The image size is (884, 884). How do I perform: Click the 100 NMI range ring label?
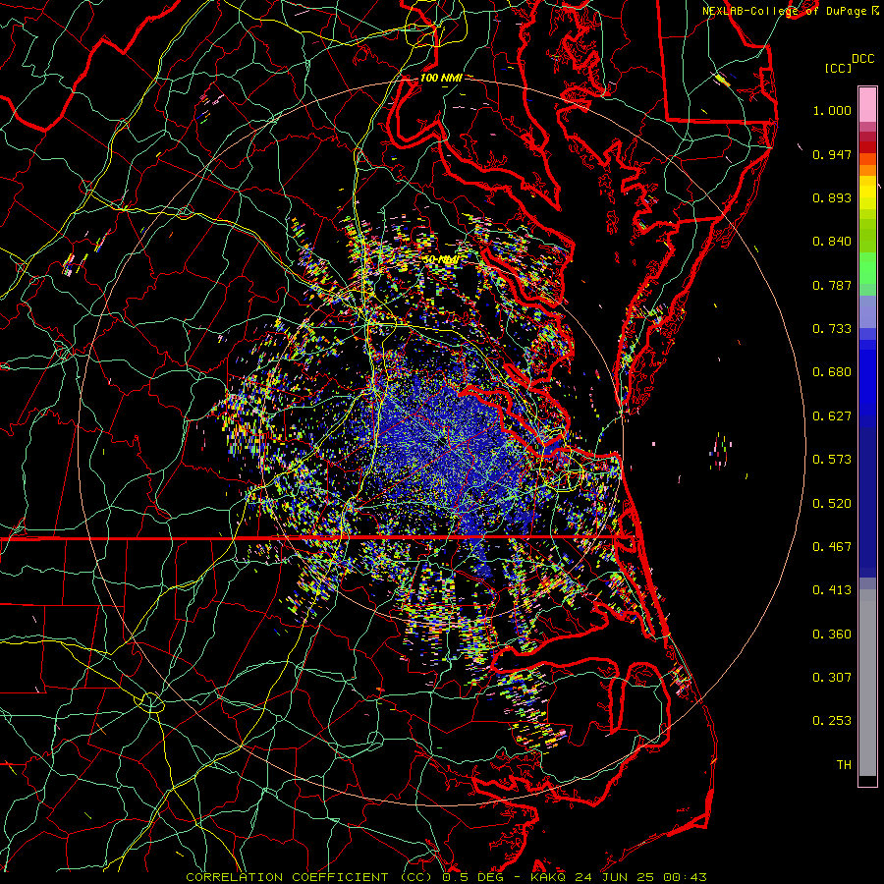point(441,78)
